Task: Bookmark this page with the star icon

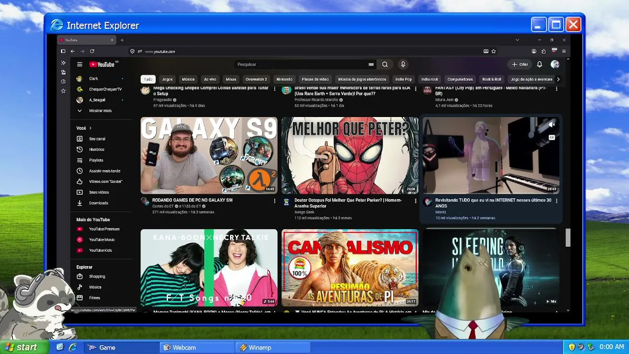Action: coord(493,51)
